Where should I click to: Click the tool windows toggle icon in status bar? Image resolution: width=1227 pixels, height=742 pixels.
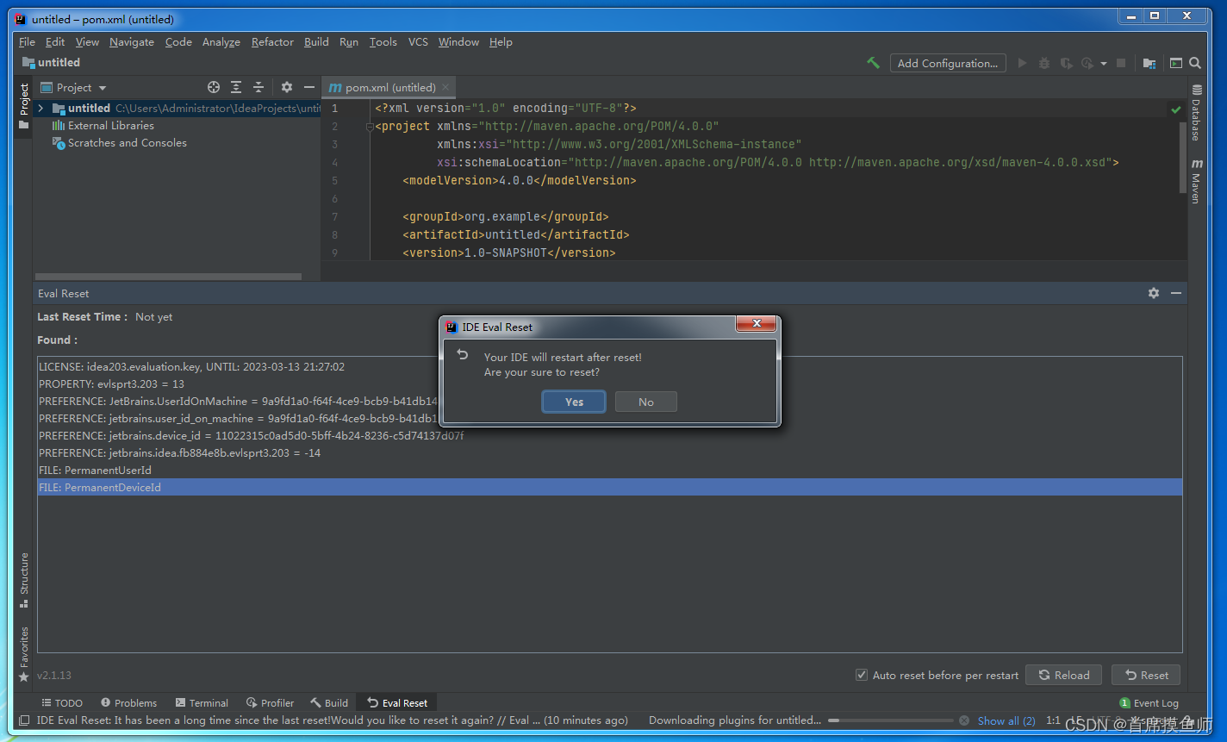[24, 720]
